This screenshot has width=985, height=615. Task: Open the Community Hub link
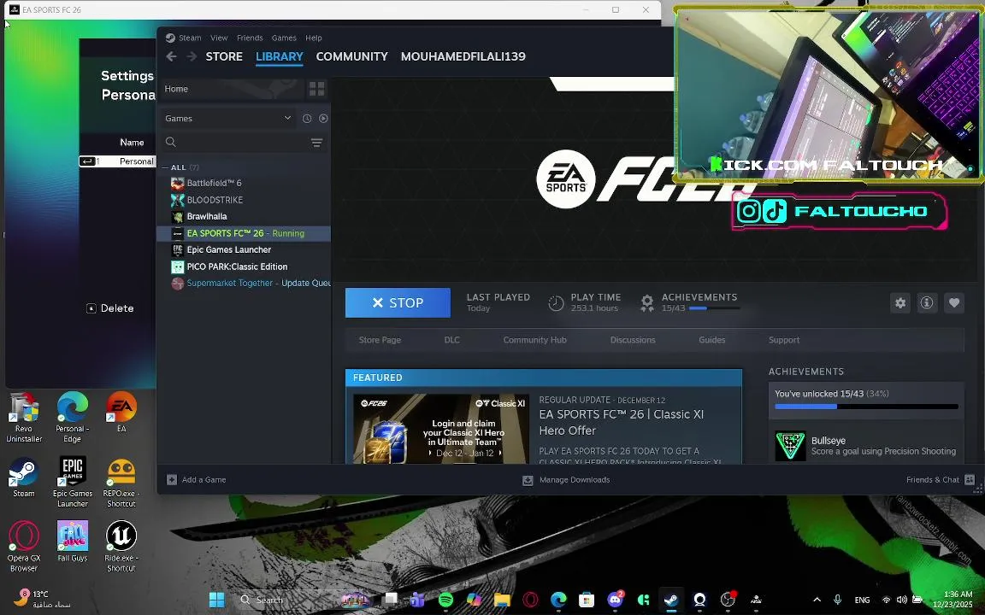tap(534, 340)
